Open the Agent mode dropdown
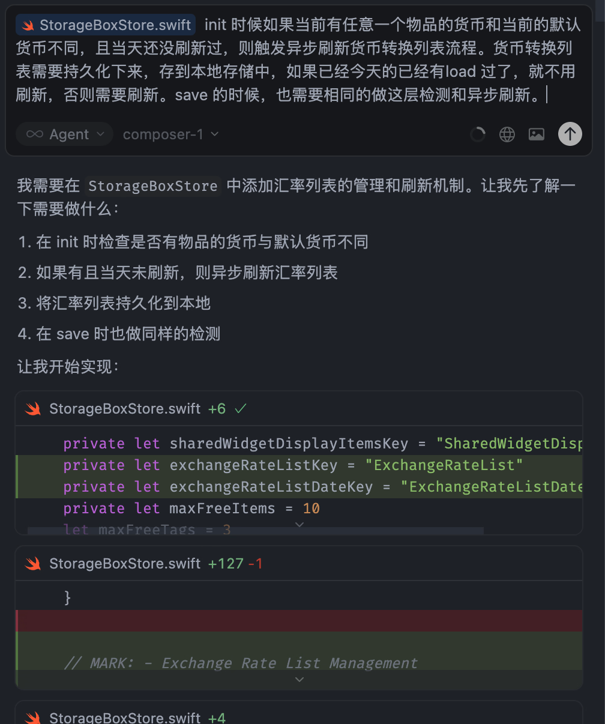This screenshot has height=724, width=605. pyautogui.click(x=64, y=134)
